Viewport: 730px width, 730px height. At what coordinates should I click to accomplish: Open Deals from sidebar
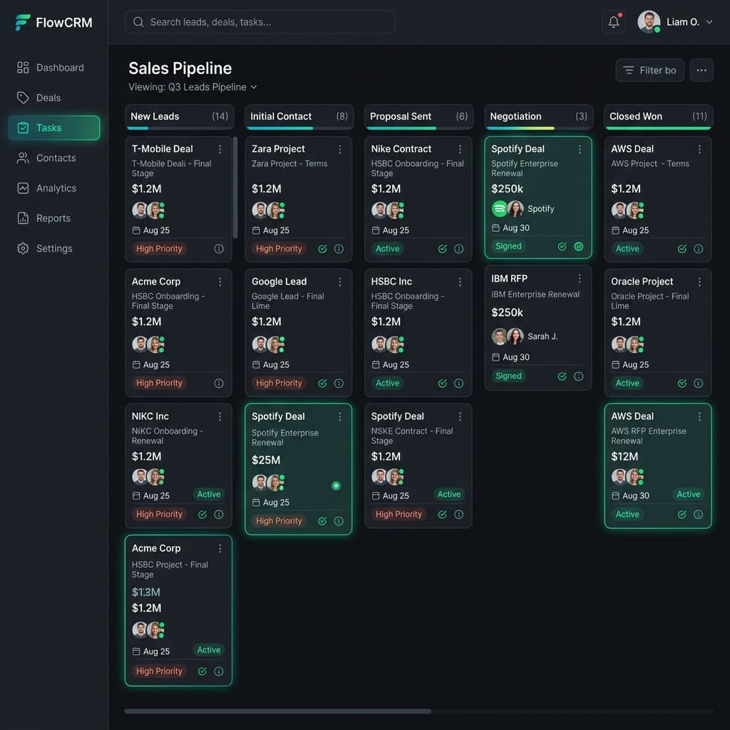click(x=54, y=98)
